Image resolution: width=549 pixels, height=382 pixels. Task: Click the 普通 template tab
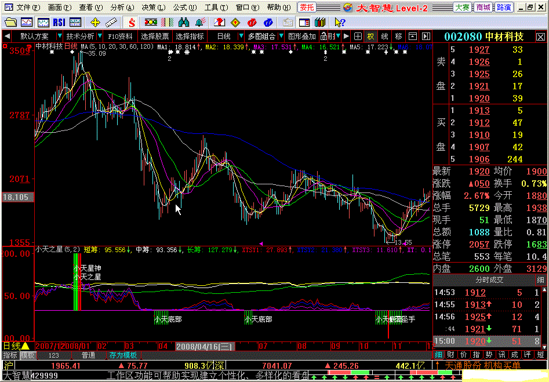89,355
